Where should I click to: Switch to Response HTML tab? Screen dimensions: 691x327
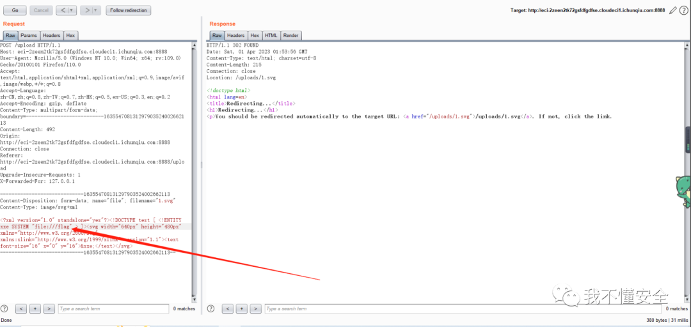[x=271, y=36]
